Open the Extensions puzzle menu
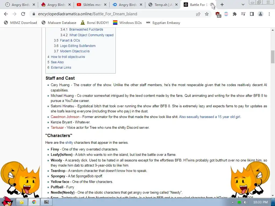 coord(235,14)
